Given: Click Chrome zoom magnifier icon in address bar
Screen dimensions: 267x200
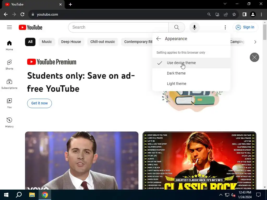Looking at the screenshot, I should (209, 15).
